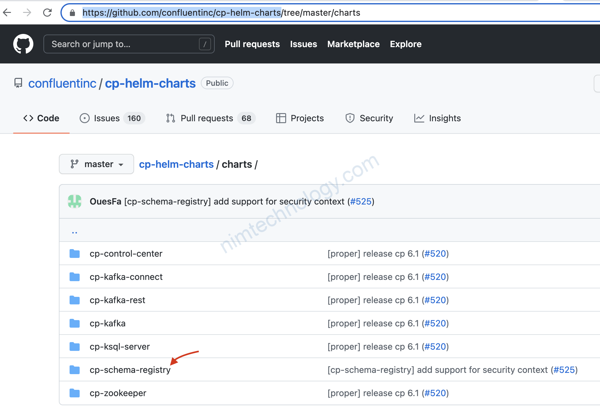This screenshot has width=600, height=409.
Task: Click the 68 pull requests counter
Action: [x=246, y=118]
